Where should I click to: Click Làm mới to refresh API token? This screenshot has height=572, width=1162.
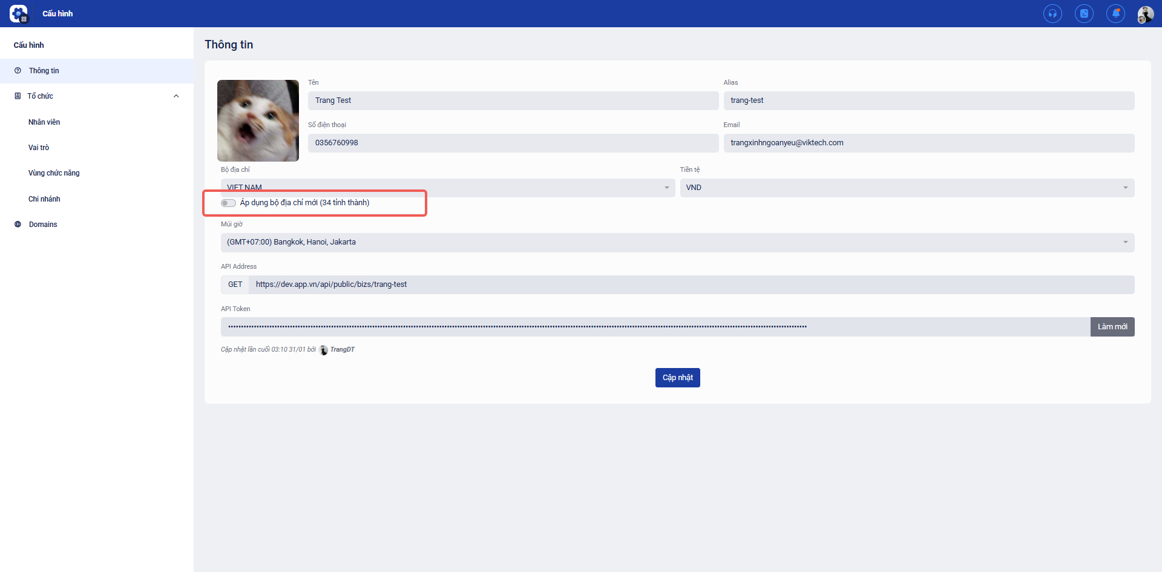click(x=1112, y=327)
